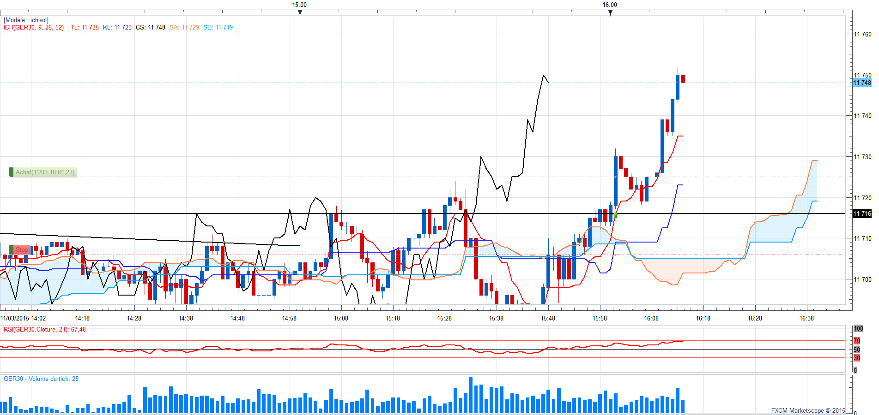Image resolution: width=879 pixels, height=415 pixels.
Task: Click the 11 700 price axis label
Action: (862, 279)
